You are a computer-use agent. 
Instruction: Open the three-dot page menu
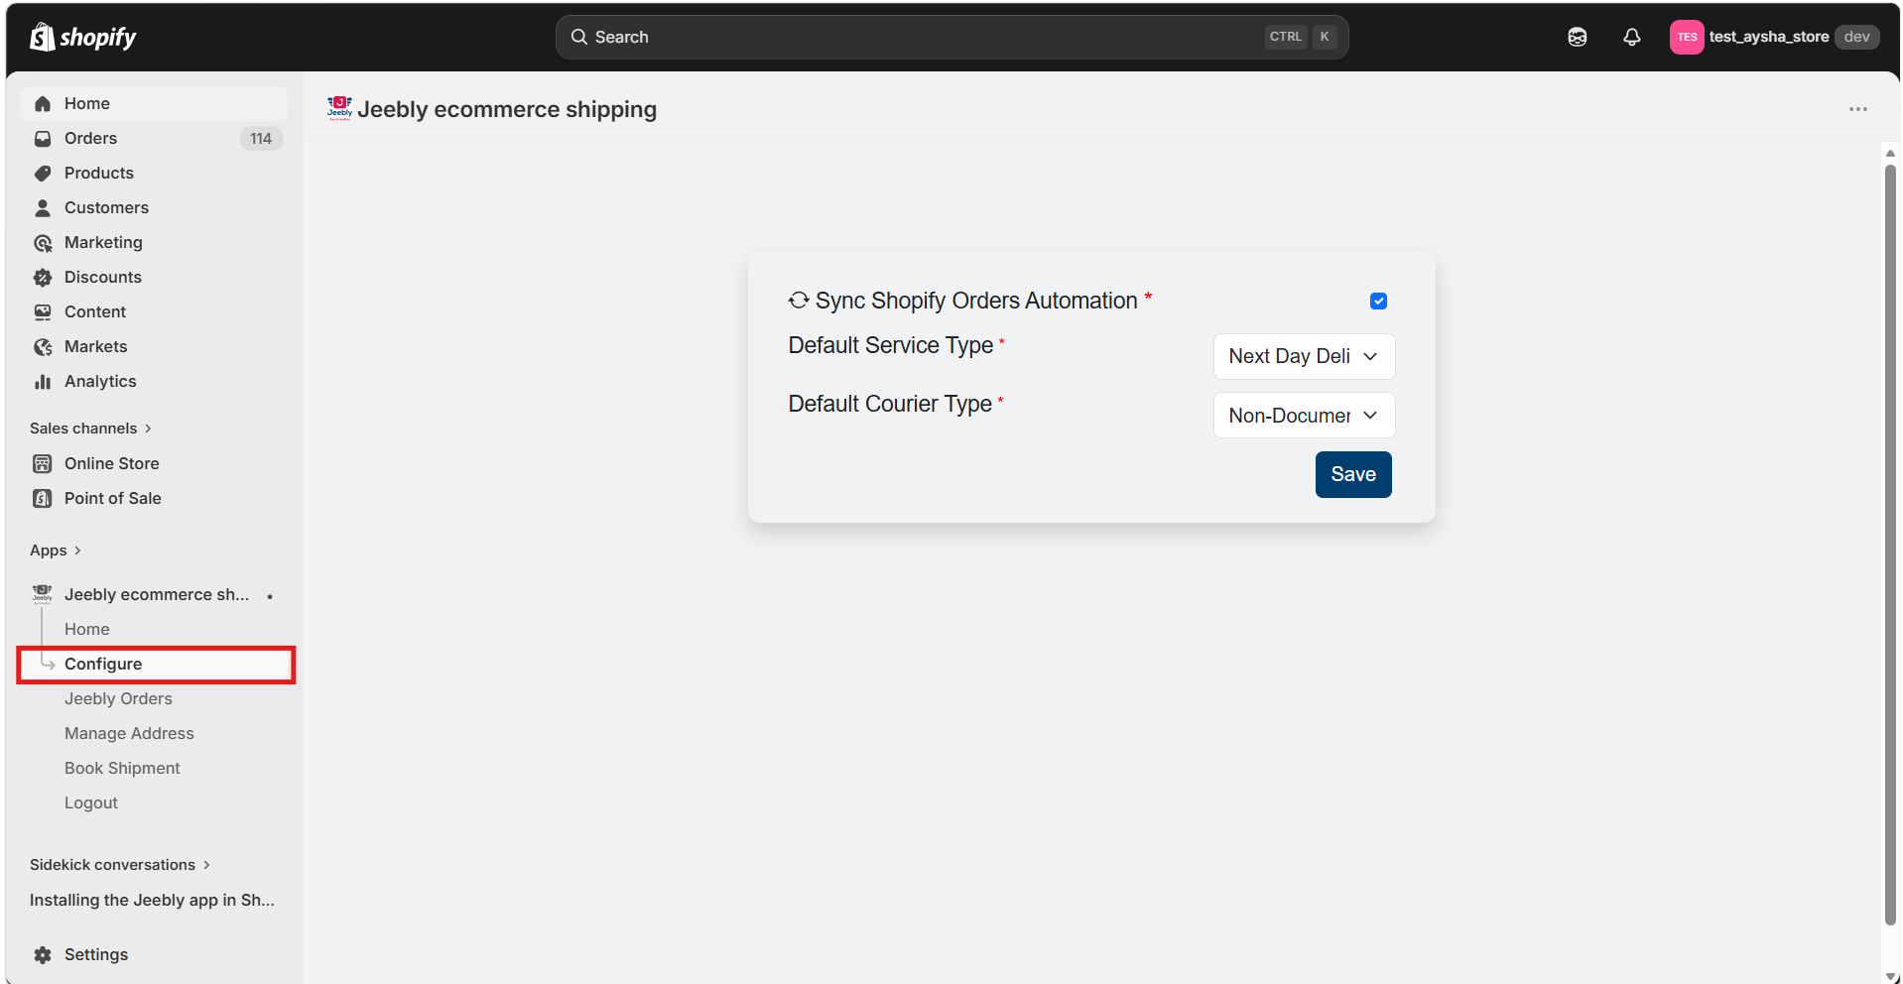[x=1857, y=109]
